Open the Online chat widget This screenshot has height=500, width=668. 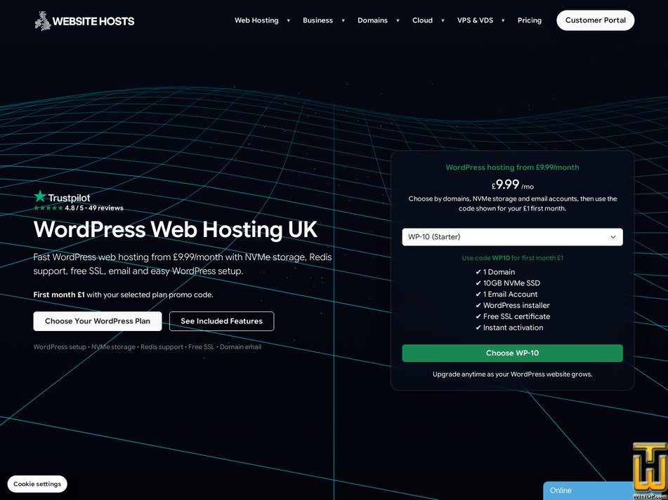[588, 491]
